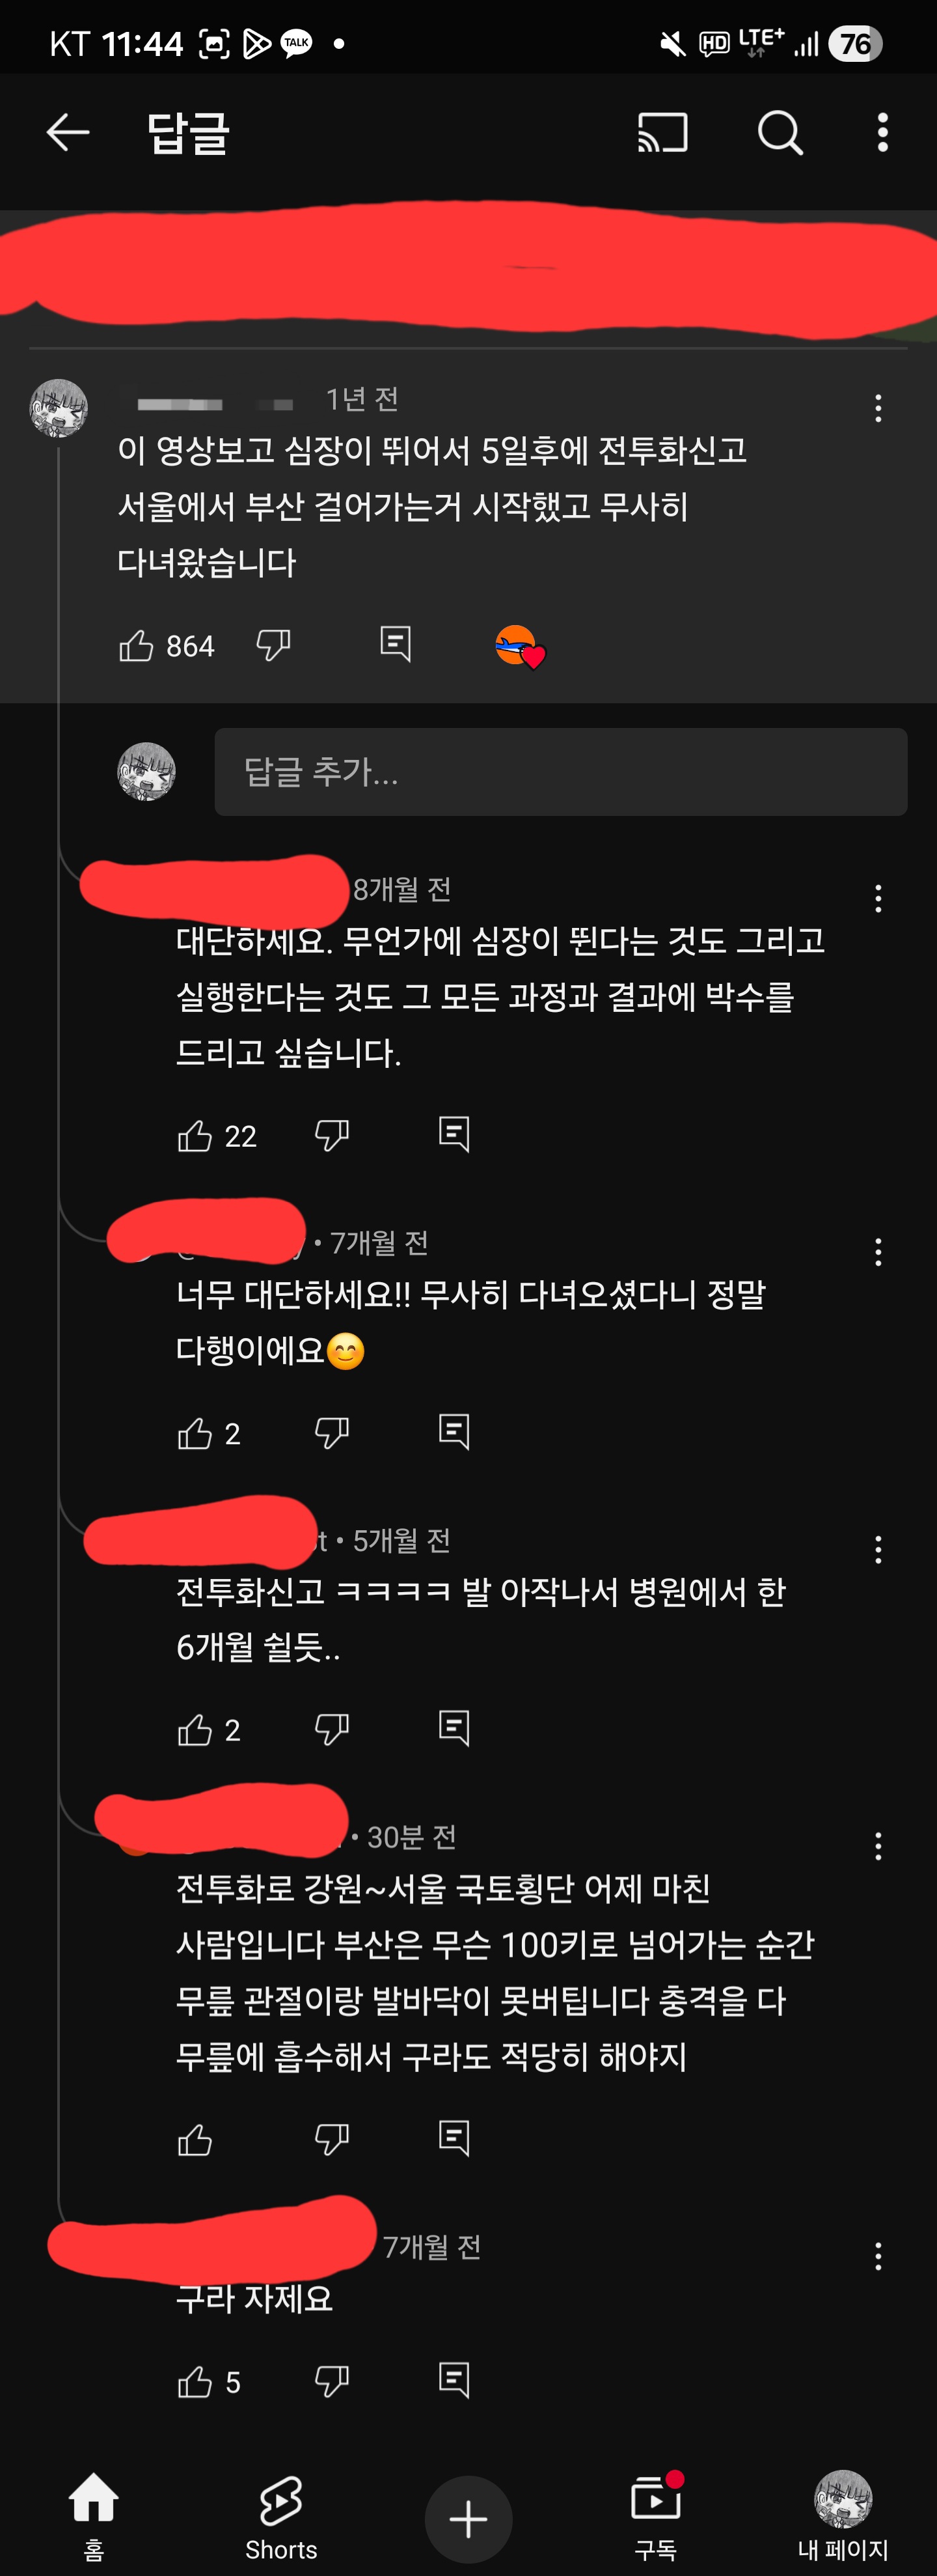
Task: Like the reply with 22 likes
Action: pos(194,1135)
